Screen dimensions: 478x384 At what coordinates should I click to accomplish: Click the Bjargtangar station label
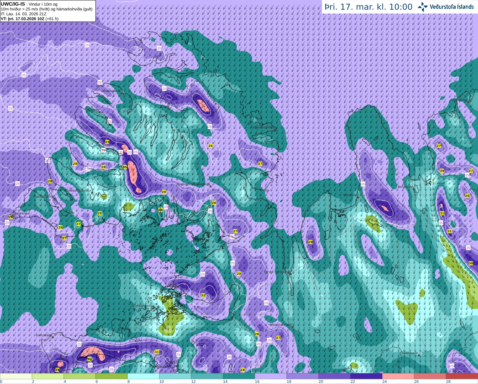pos(21,213)
